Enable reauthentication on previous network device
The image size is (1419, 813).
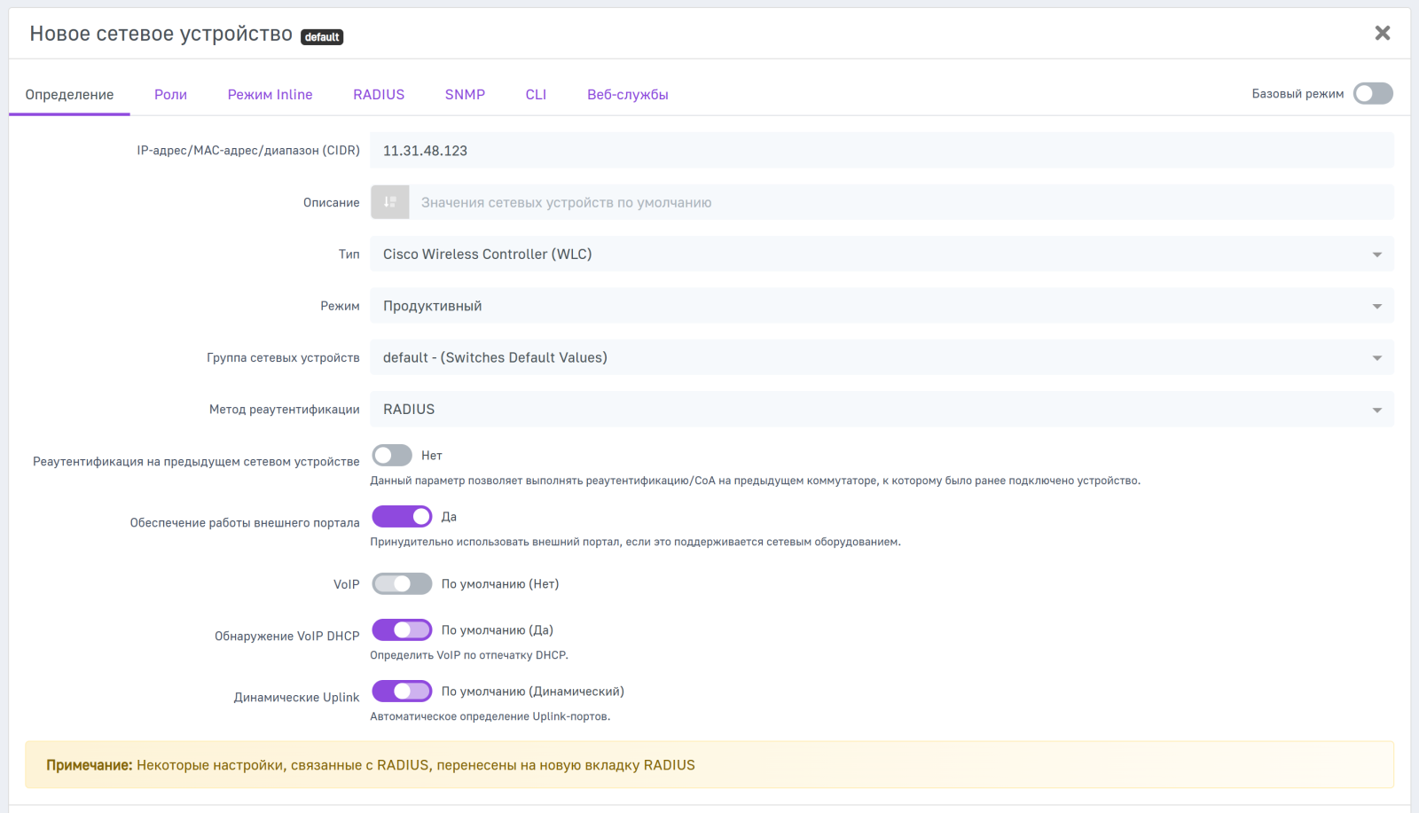[x=392, y=456]
